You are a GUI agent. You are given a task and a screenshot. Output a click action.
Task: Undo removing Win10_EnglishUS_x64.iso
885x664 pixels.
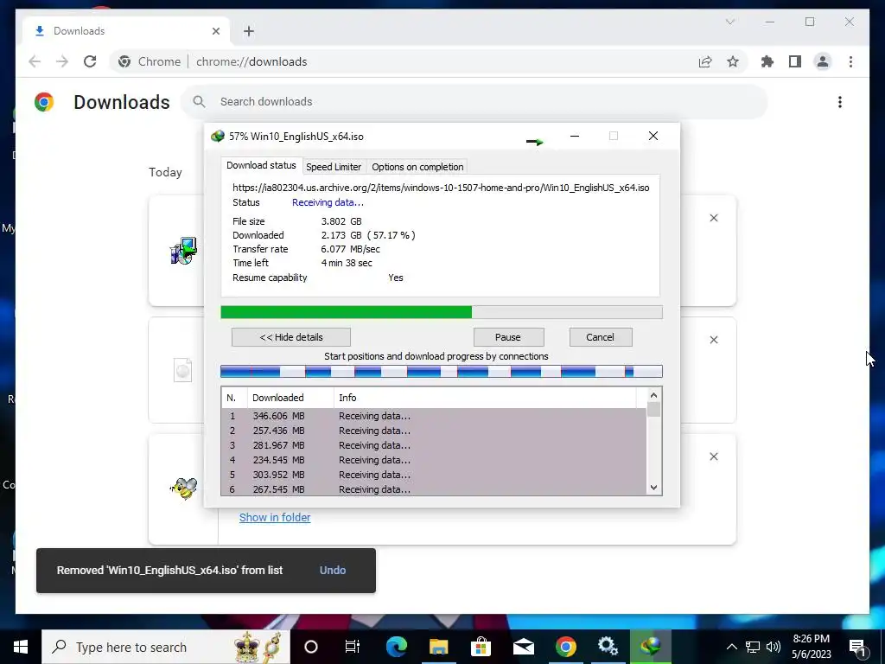pyautogui.click(x=333, y=571)
